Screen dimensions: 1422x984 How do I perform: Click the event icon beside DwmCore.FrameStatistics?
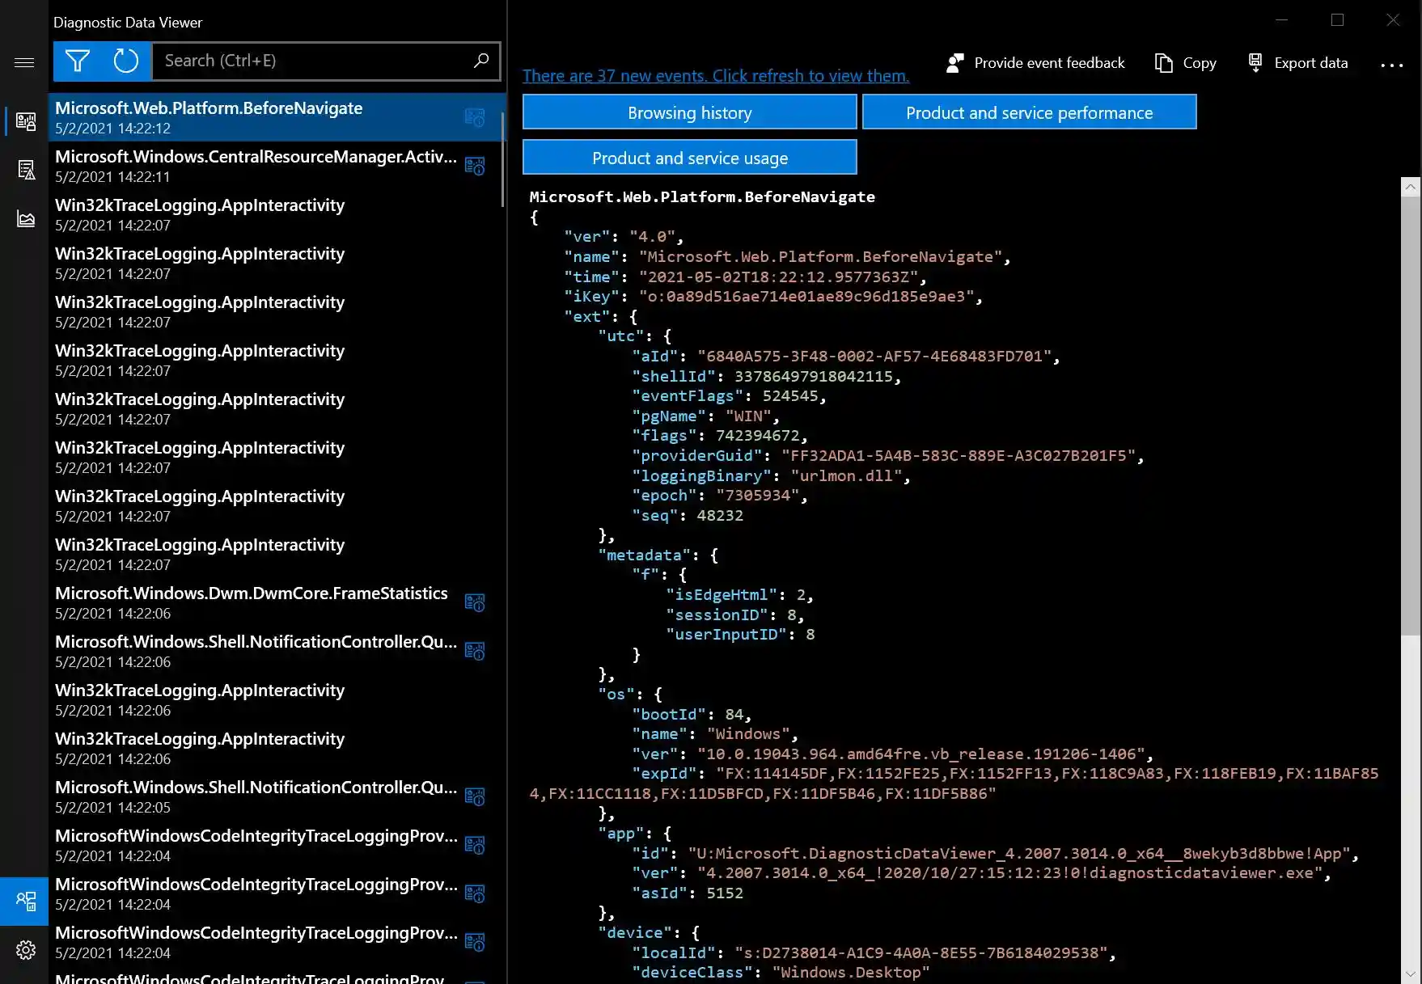(x=475, y=602)
